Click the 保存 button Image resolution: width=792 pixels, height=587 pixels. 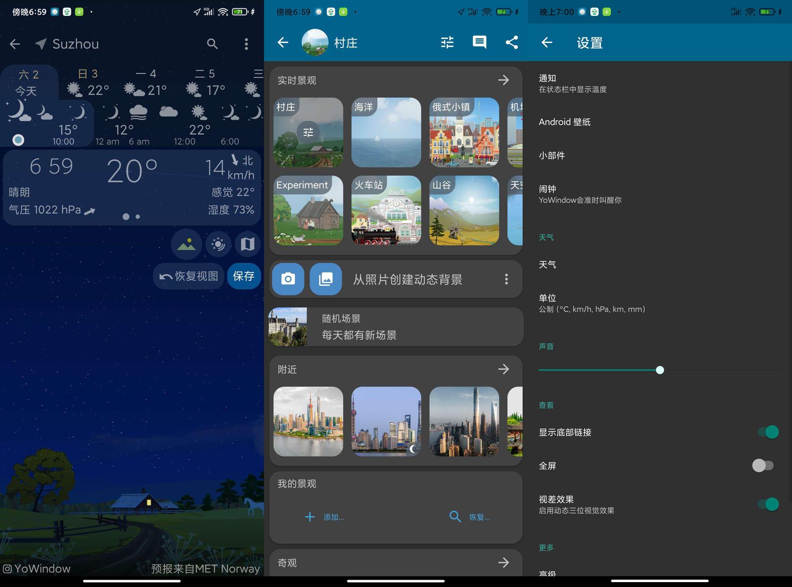point(243,276)
